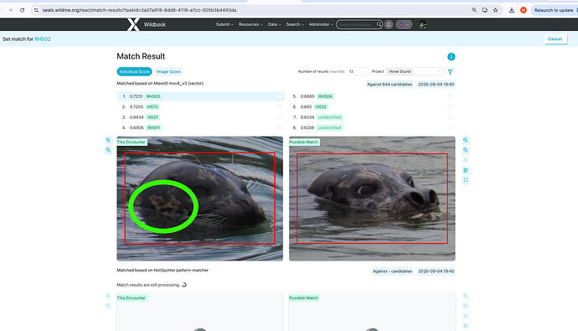Click the first 2026-09-04 19:40 timestamp
Image resolution: width=578 pixels, height=331 pixels.
tap(436, 85)
